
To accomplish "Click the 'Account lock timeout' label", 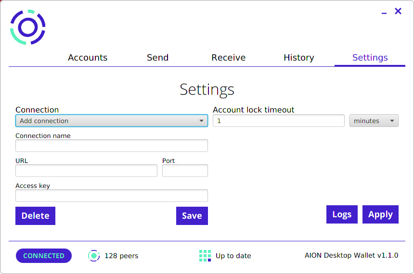I will [x=254, y=110].
